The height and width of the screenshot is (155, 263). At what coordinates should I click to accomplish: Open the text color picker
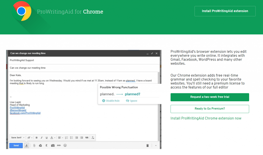point(53,138)
